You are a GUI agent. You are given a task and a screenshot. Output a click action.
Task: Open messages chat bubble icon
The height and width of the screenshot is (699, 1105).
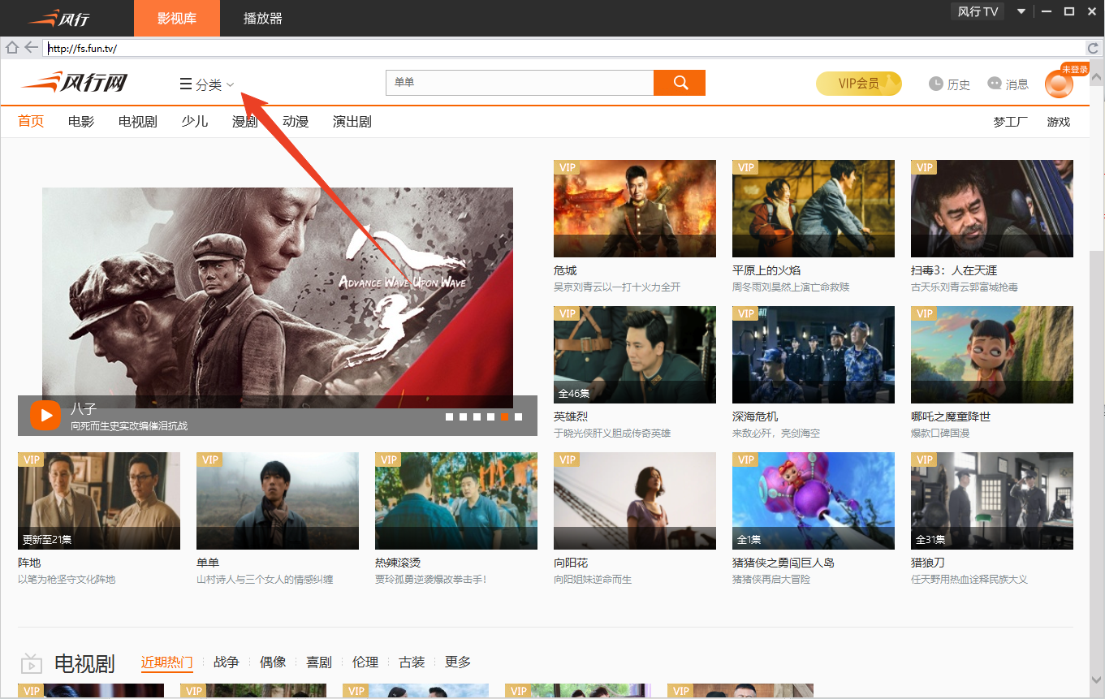pos(995,84)
